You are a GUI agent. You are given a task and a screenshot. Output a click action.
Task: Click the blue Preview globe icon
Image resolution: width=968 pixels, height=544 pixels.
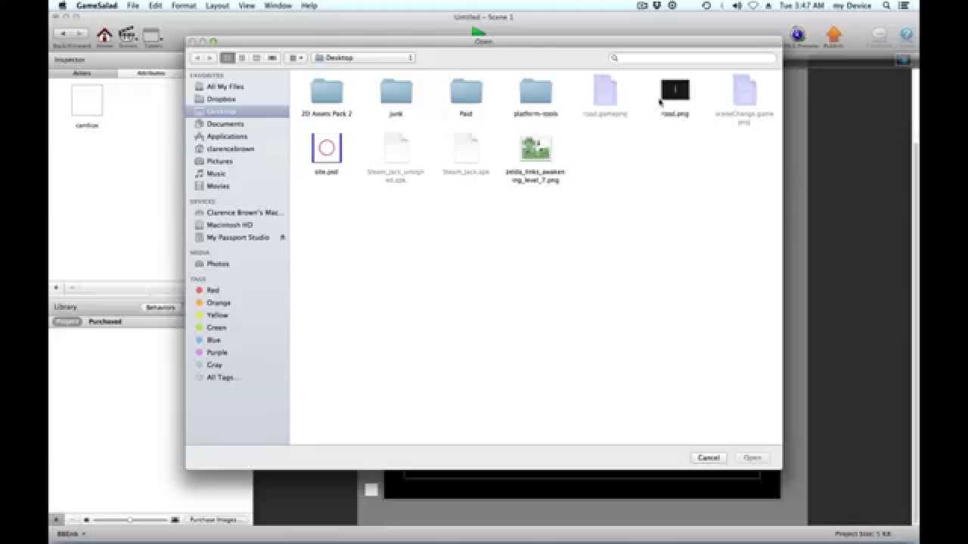797,34
